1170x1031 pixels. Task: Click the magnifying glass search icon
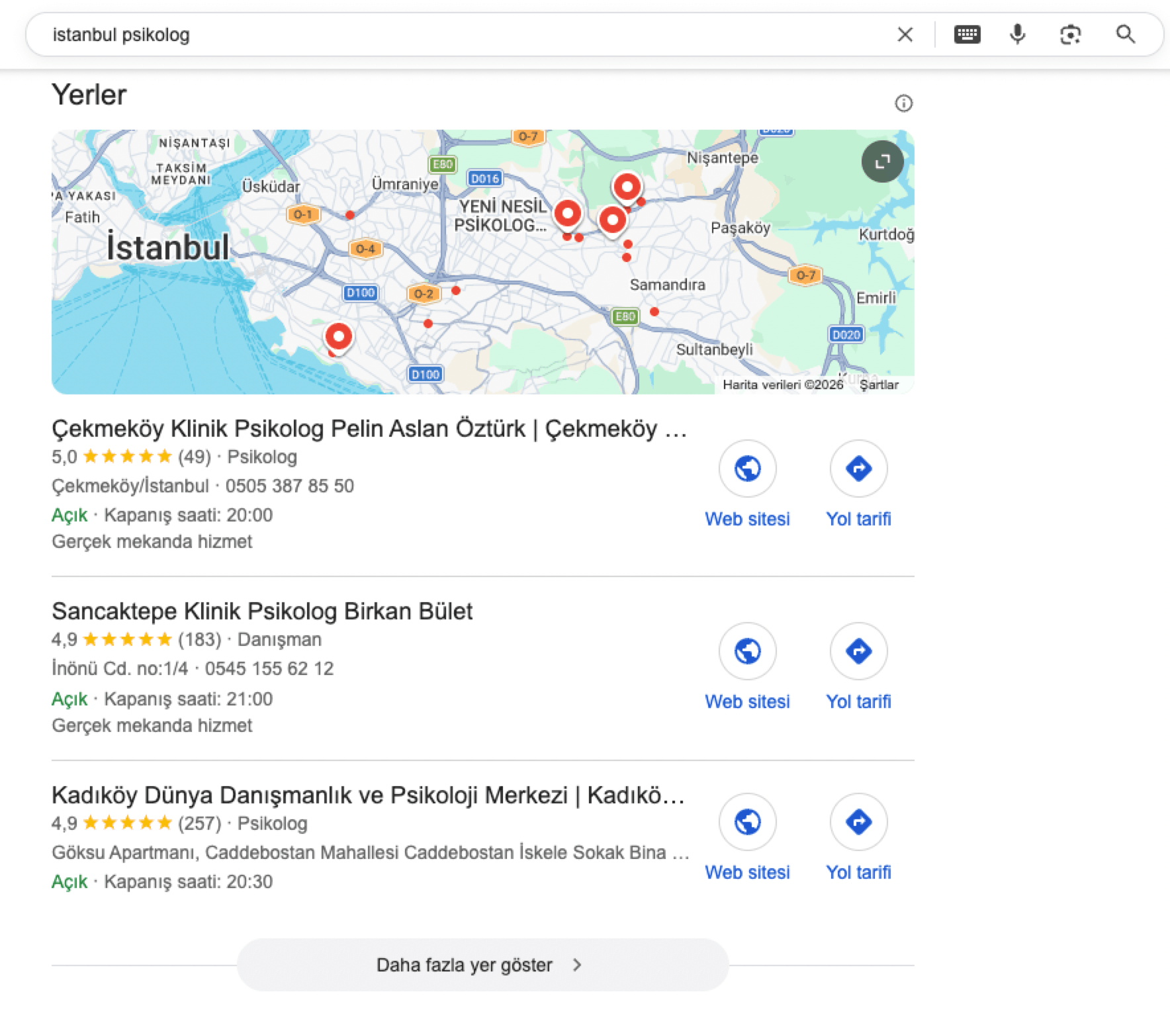coord(1125,34)
